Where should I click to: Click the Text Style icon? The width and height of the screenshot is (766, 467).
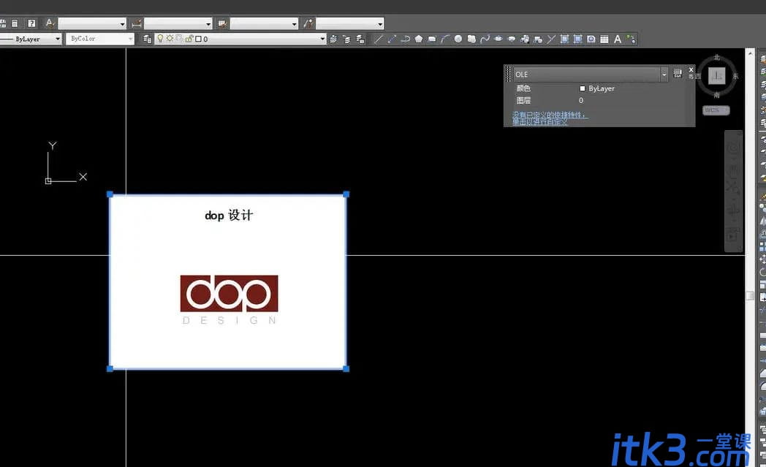(x=50, y=23)
